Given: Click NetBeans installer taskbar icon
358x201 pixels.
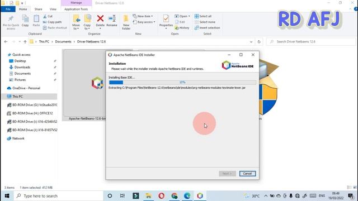Looking at the screenshot, I should 200,196.
